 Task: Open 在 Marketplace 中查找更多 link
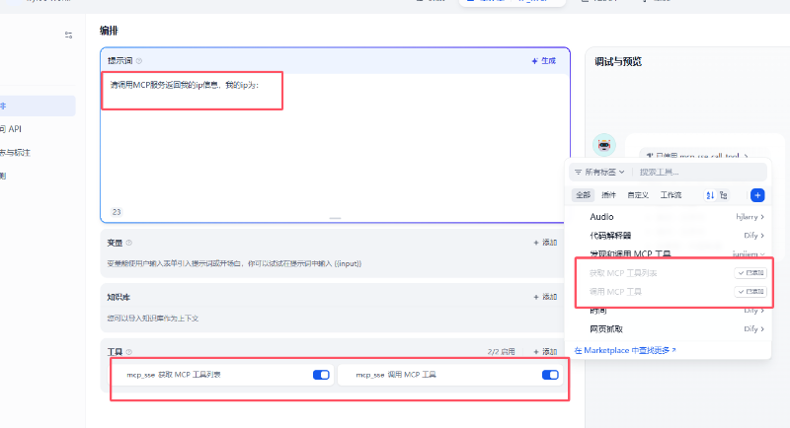coord(625,349)
